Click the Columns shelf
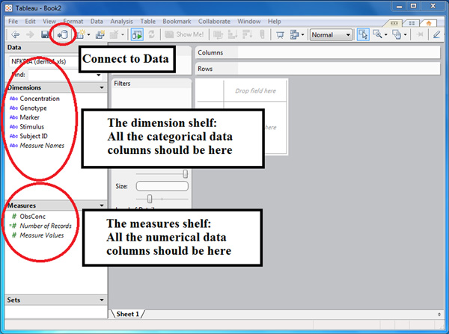Screen dimensions: 449x334 317,52
